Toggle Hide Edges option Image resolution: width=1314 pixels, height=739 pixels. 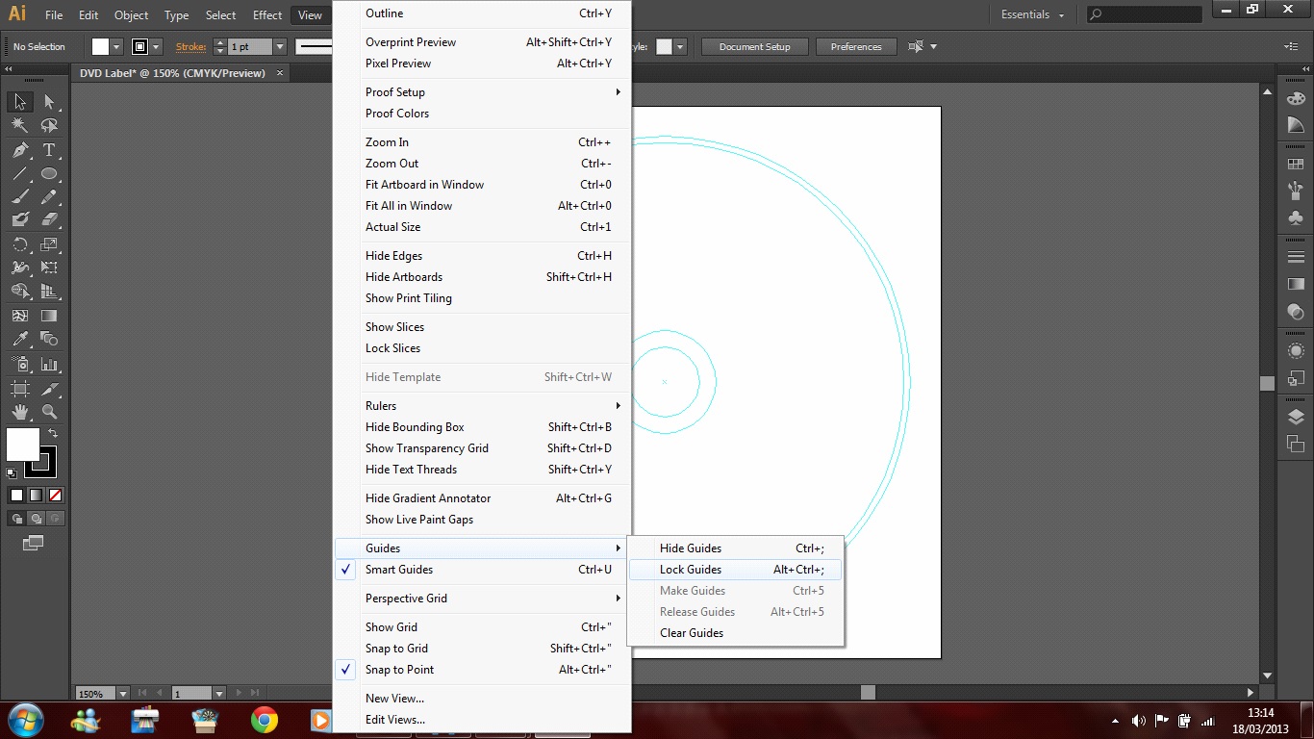point(483,256)
